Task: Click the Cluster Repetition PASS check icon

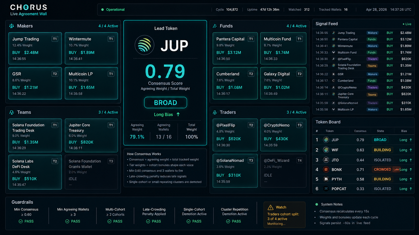Action: (228, 221)
